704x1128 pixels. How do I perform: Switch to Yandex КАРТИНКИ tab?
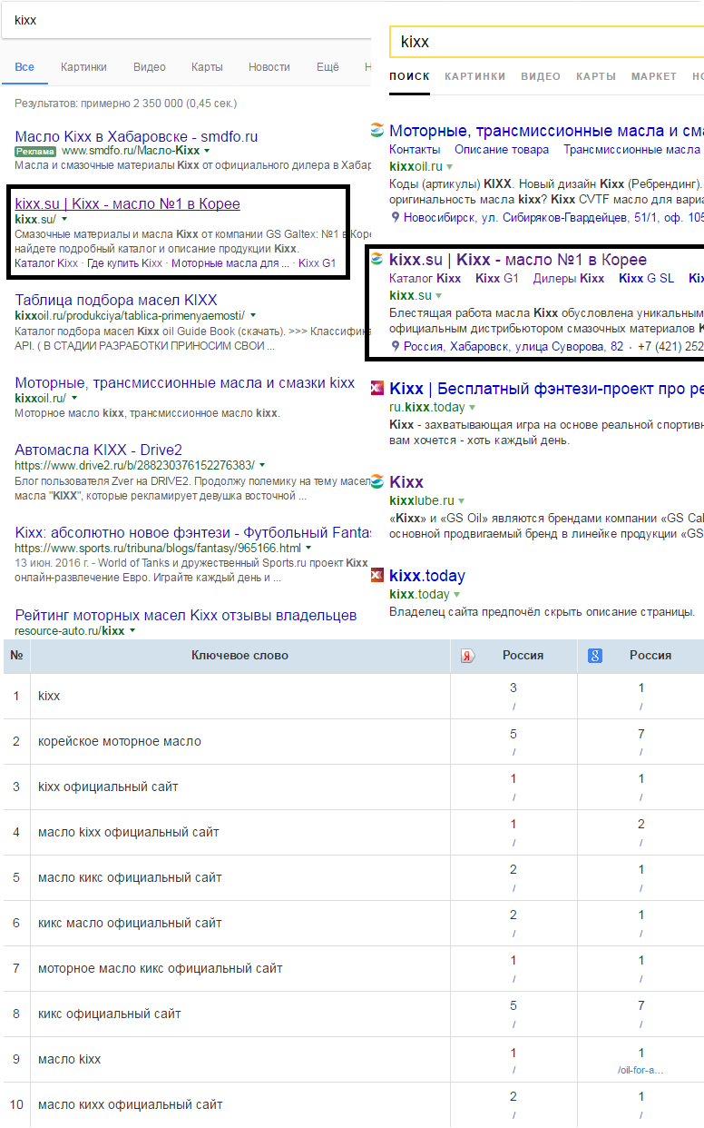click(x=475, y=76)
